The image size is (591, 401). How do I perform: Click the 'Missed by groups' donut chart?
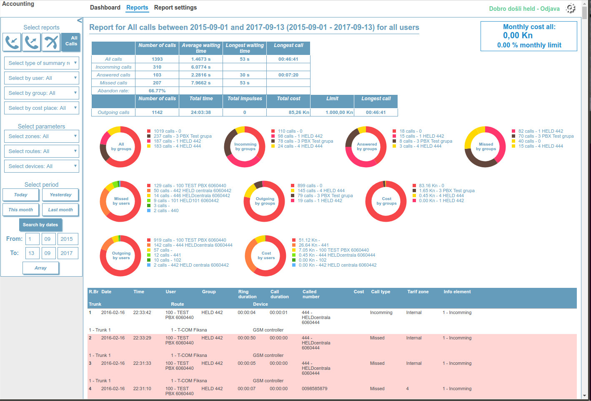486,147
